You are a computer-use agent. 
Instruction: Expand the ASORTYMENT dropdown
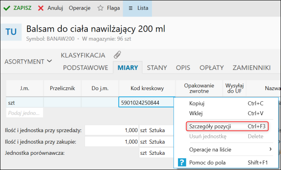(x=28, y=61)
